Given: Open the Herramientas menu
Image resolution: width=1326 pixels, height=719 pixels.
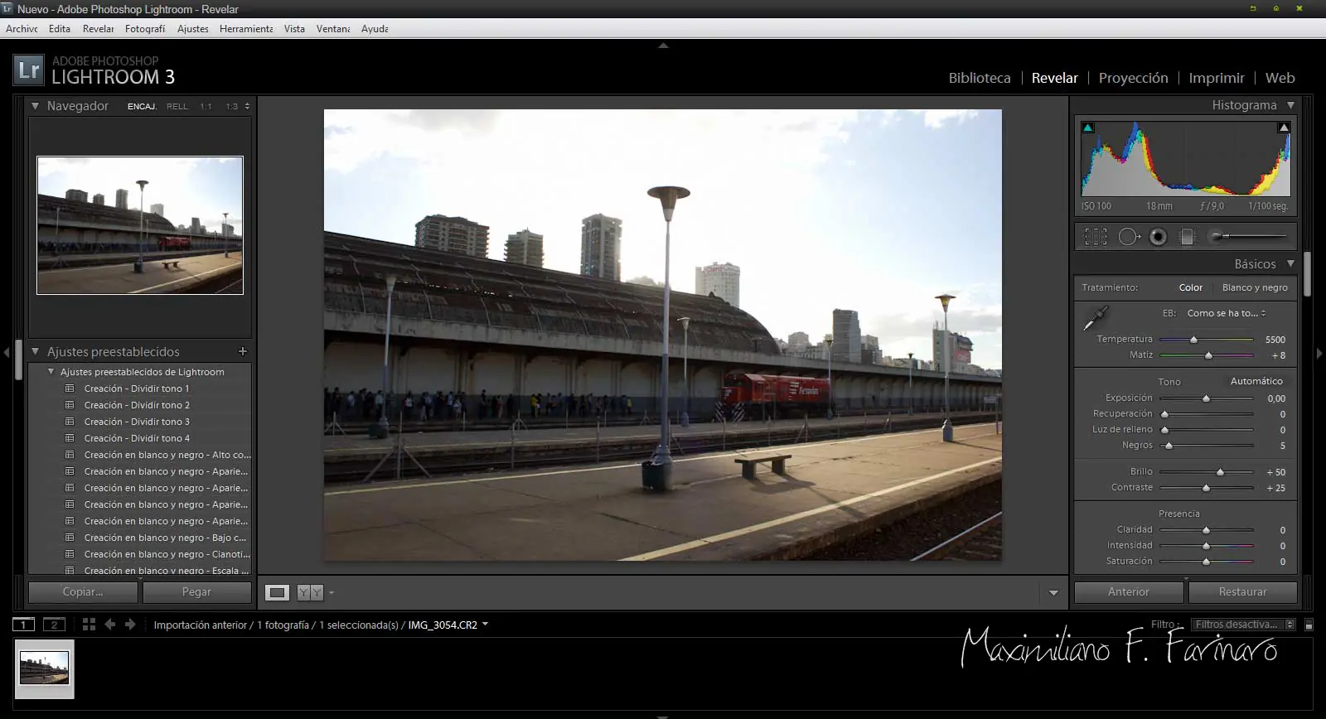Looking at the screenshot, I should coord(246,28).
